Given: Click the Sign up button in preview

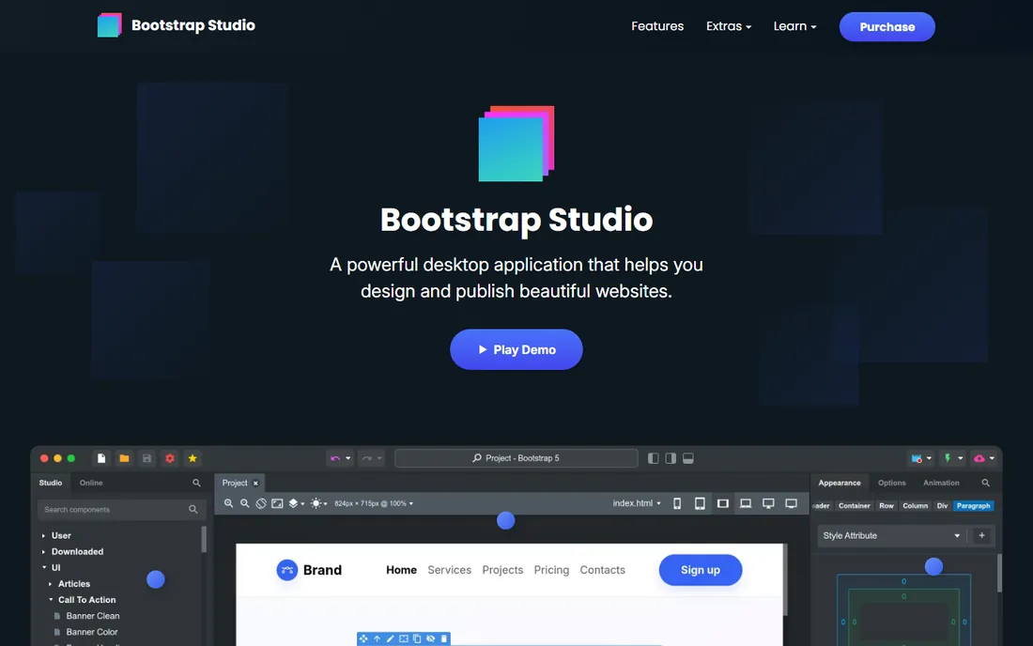Looking at the screenshot, I should pyautogui.click(x=701, y=570).
